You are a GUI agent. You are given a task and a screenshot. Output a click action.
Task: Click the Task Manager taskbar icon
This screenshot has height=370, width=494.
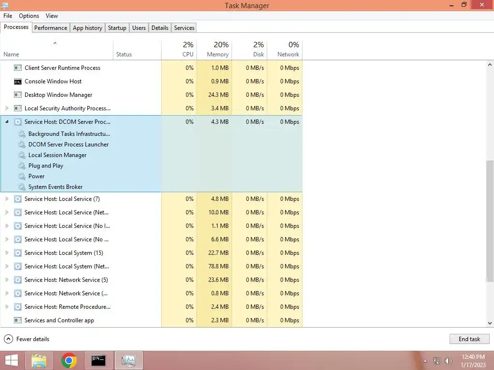(x=128, y=360)
